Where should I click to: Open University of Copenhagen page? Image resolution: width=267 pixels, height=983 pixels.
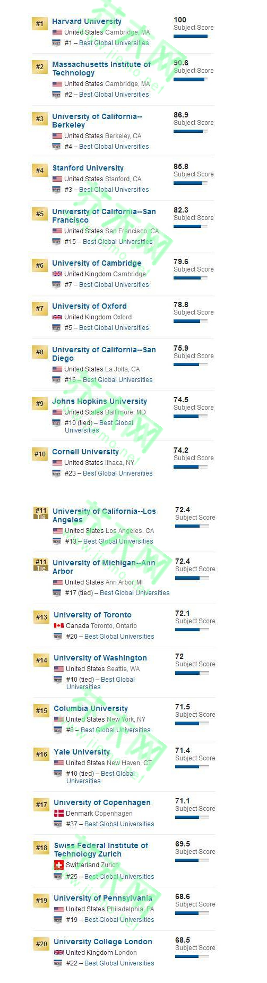tap(102, 802)
